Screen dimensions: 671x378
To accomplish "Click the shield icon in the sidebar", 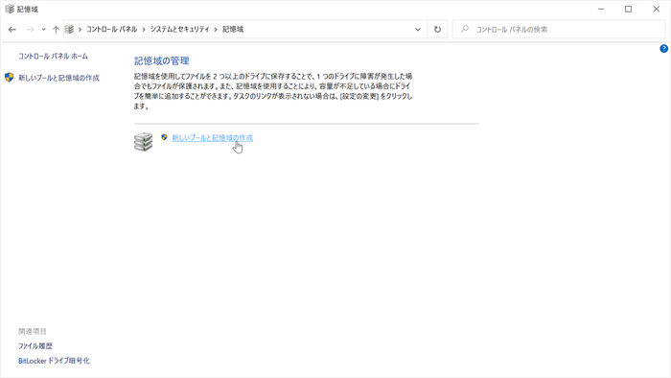I will [9, 78].
